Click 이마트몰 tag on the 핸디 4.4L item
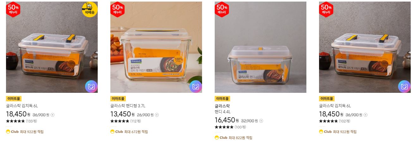The width and height of the screenshot is (412, 146). (222, 98)
